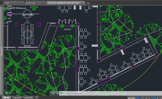The image size is (162, 99).
Task: Add a new drawing tab with plus icon
Action: point(88,3)
